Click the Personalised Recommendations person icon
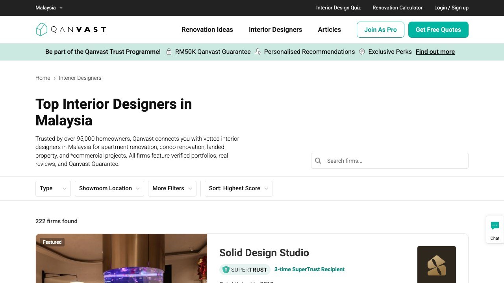504x283 pixels. (258, 51)
